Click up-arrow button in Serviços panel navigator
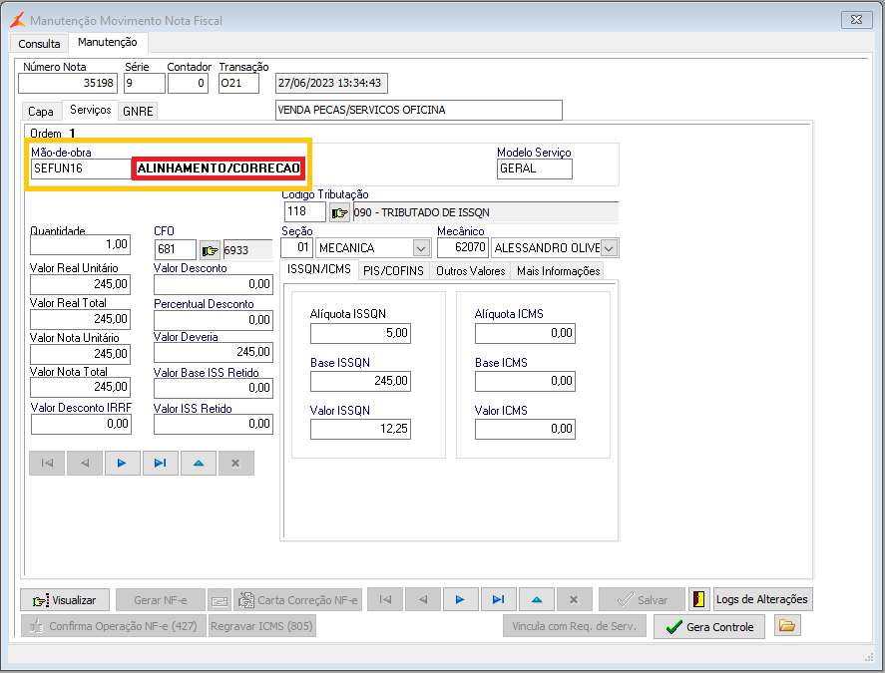This screenshot has height=673, width=885. [x=198, y=463]
